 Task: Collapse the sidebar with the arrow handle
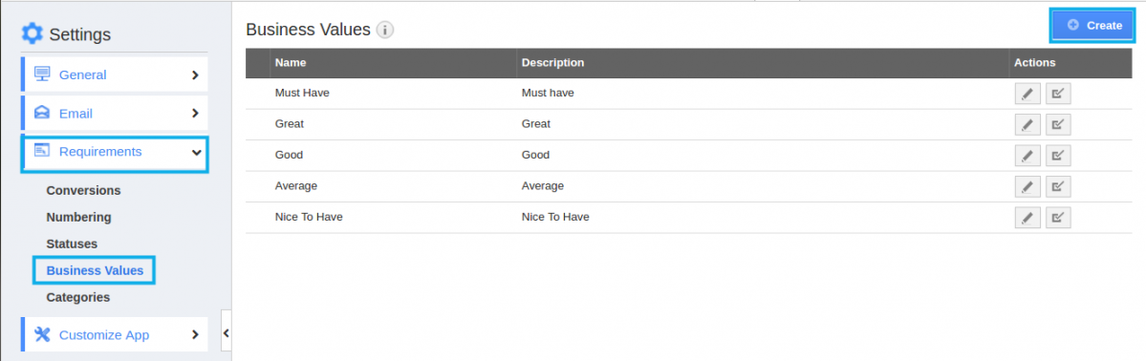point(226,332)
